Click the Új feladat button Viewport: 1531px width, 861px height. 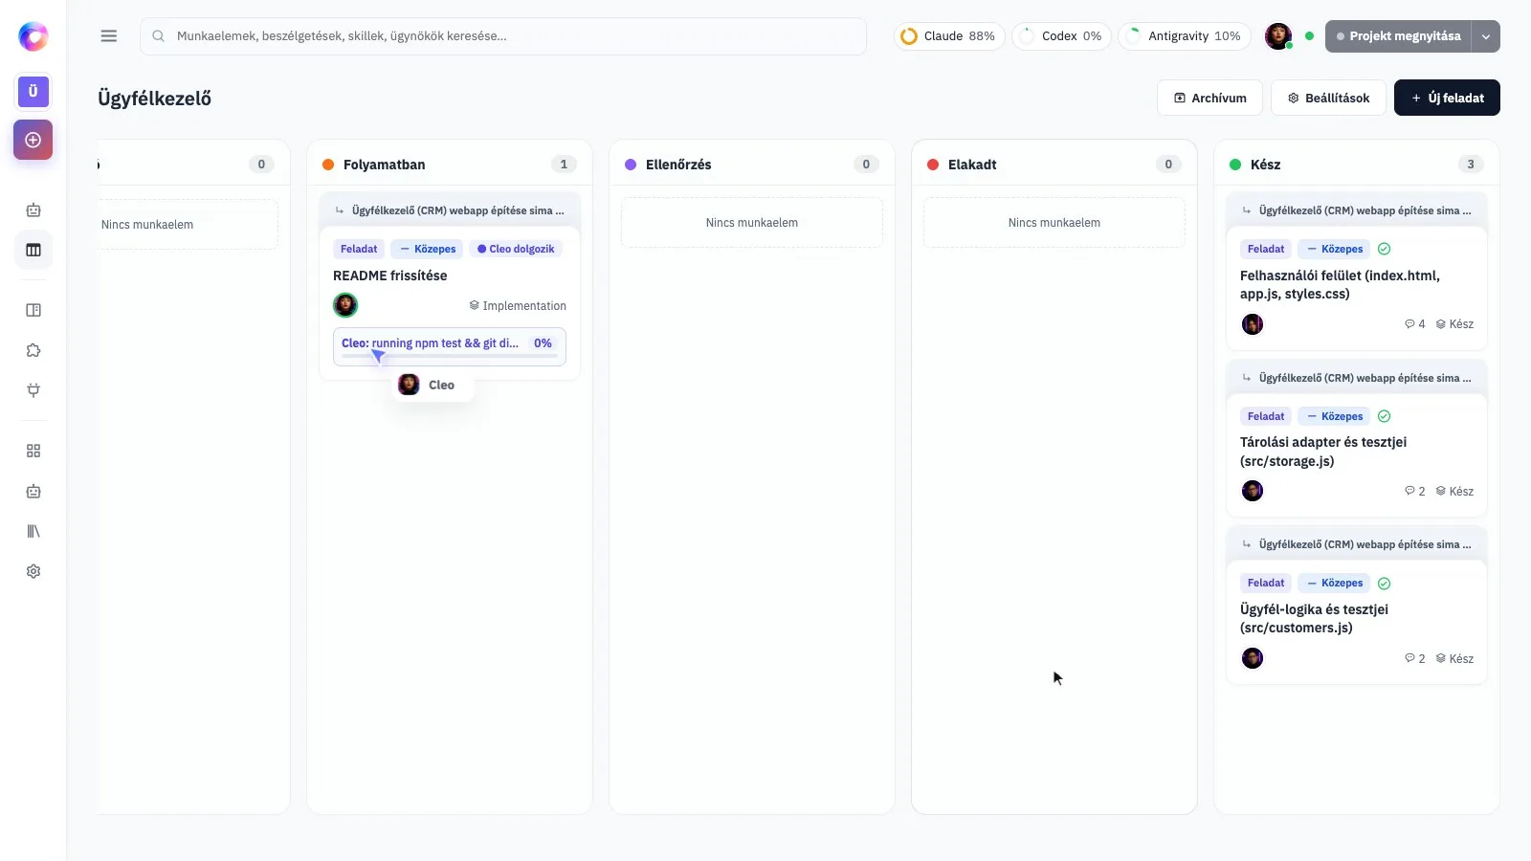[x=1447, y=98]
